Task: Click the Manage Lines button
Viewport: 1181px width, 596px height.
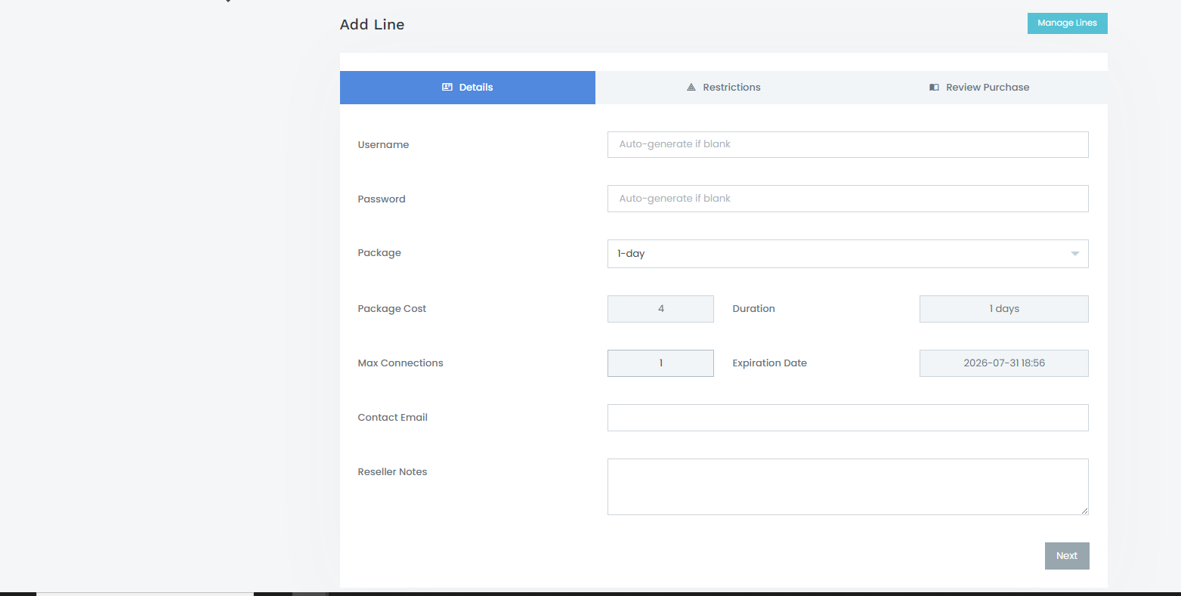Action: pyautogui.click(x=1067, y=23)
